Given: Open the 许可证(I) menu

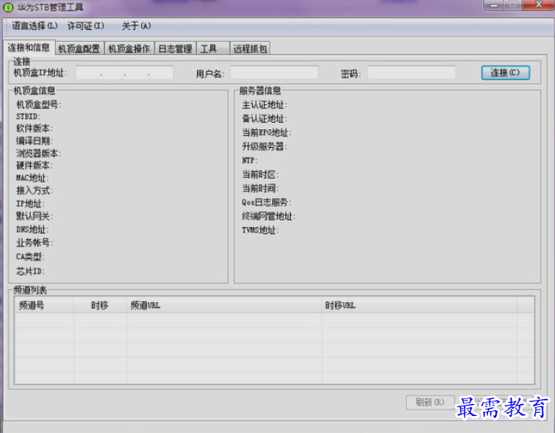Looking at the screenshot, I should pos(86,26).
